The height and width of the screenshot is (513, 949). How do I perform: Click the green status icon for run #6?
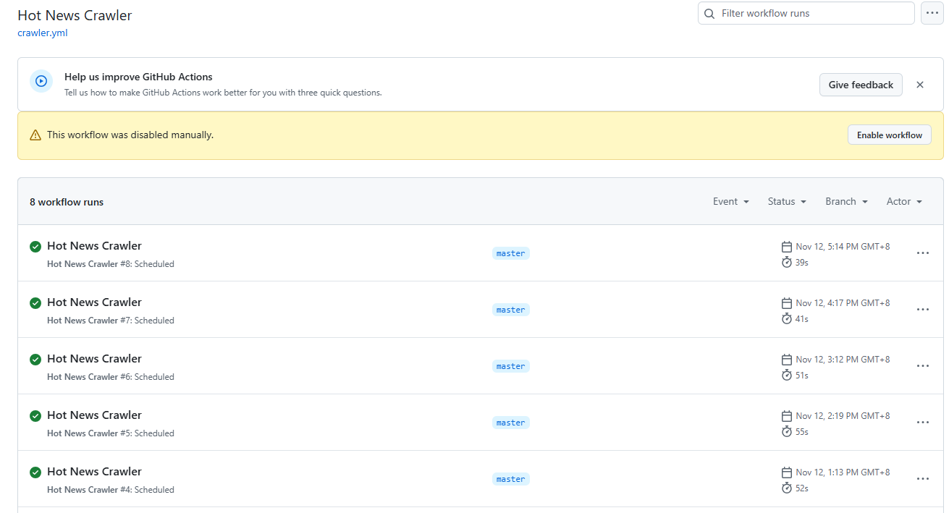click(x=35, y=360)
